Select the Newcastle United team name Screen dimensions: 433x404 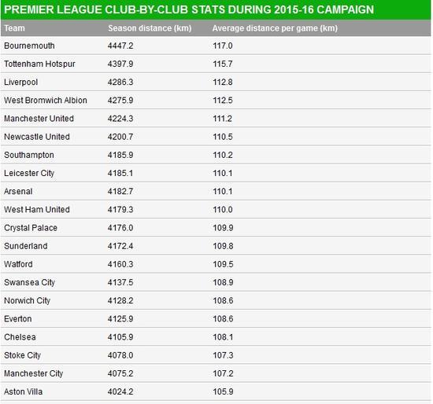(x=37, y=137)
